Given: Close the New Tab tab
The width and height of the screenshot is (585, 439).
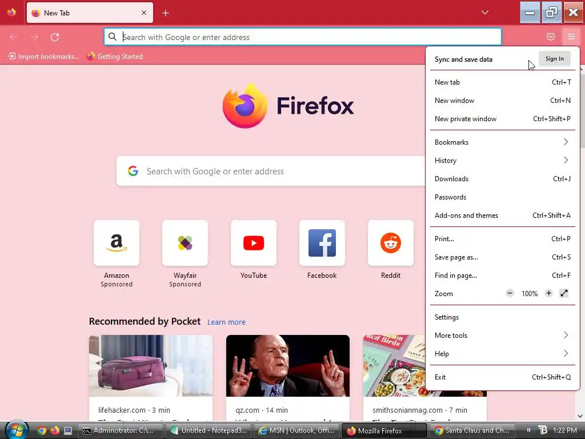Looking at the screenshot, I should tap(144, 13).
